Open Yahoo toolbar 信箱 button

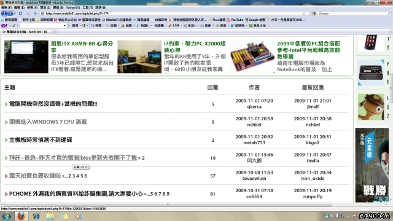click(112, 26)
